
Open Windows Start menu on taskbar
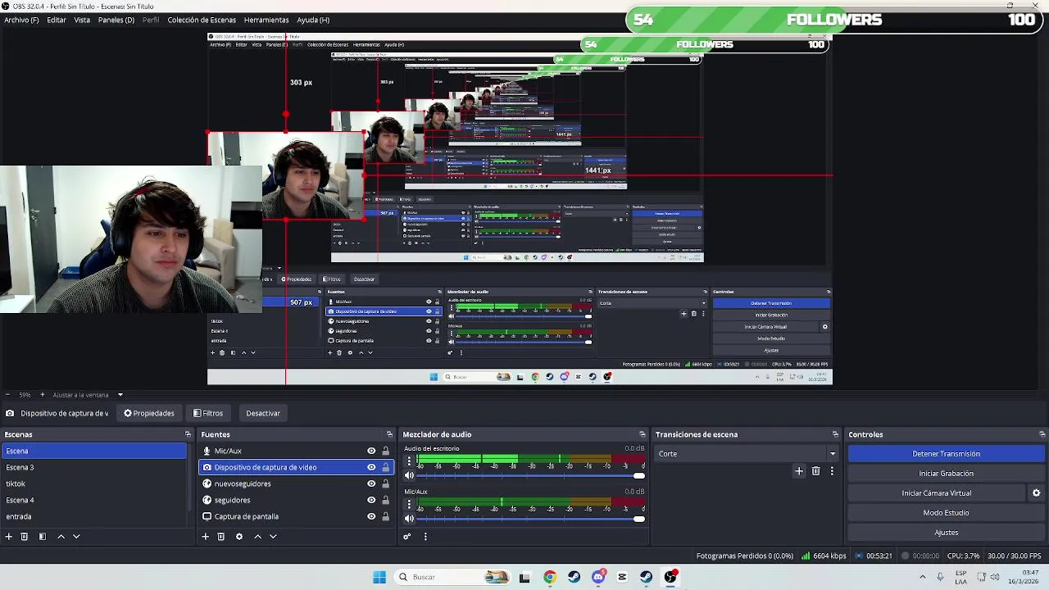click(x=379, y=577)
